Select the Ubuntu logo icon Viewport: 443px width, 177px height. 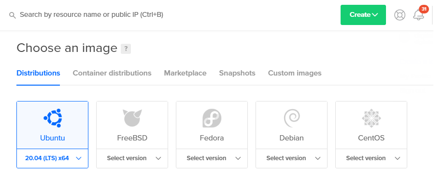pyautogui.click(x=53, y=118)
